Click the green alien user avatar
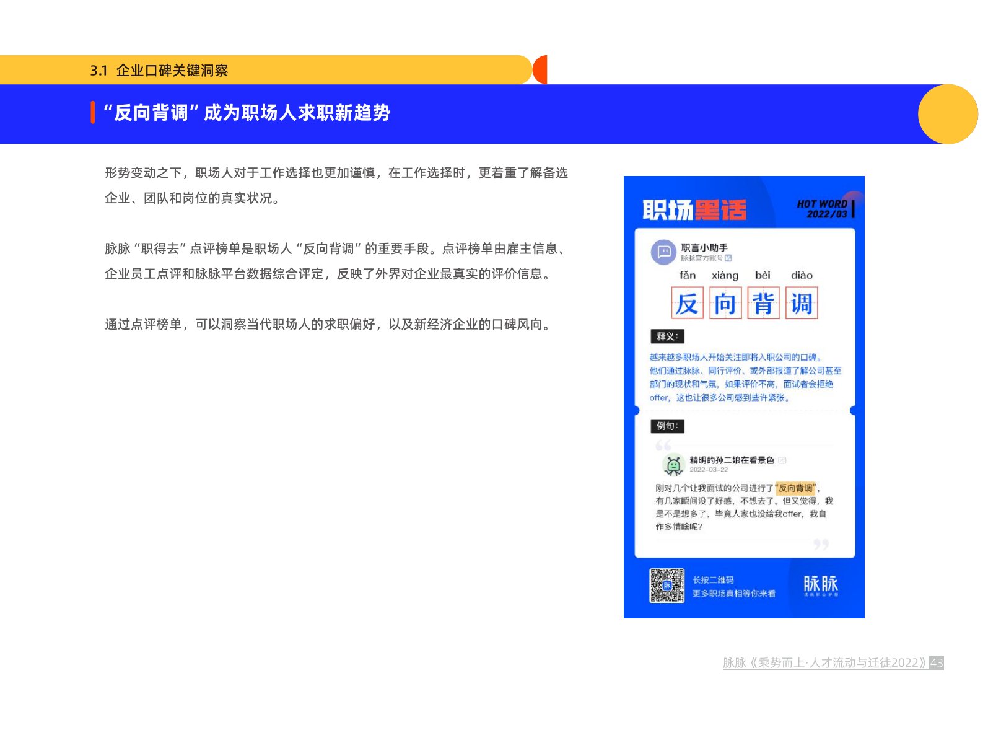Image resolution: width=1001 pixels, height=738 pixels. tap(673, 465)
